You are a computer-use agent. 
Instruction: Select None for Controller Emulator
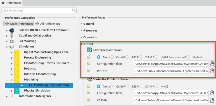pyautogui.click(x=99, y=86)
